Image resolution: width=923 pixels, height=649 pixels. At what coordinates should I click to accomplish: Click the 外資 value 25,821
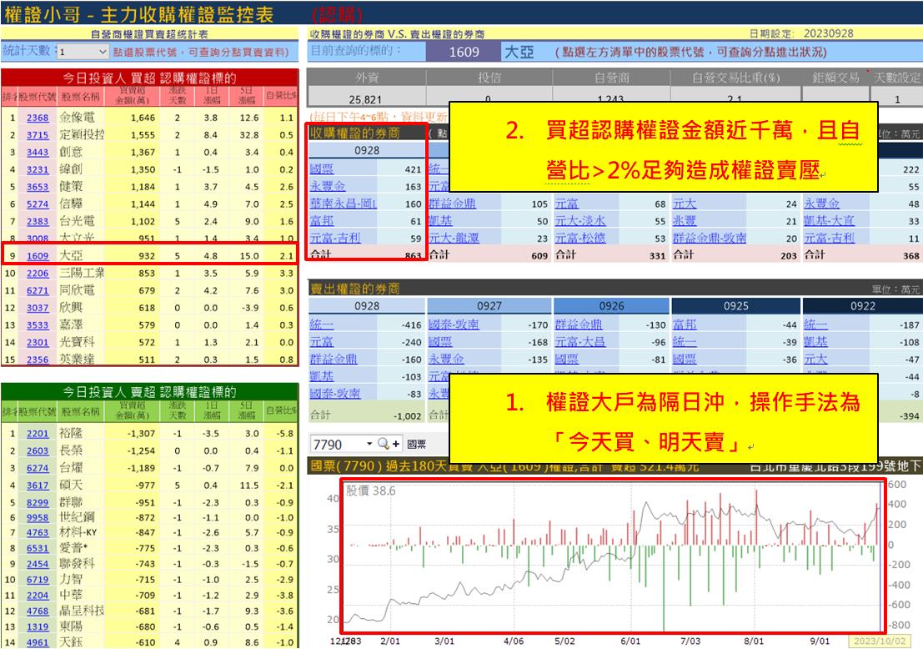(365, 99)
